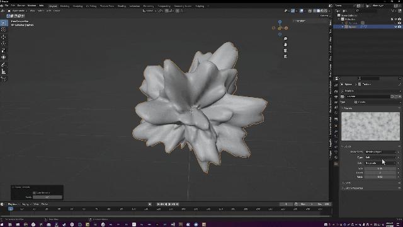Toggle the checkbox in the operator panel
This screenshot has height=227, width=403.
tap(34, 192)
